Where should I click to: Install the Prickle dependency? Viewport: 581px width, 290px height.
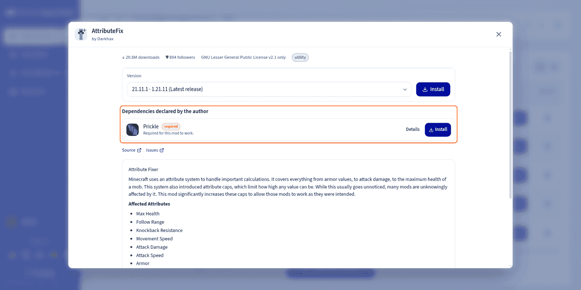pyautogui.click(x=438, y=129)
